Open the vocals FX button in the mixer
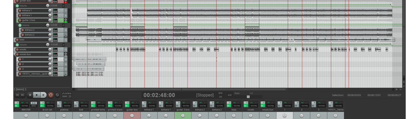The width and height of the screenshot is (419, 119). pos(246,106)
